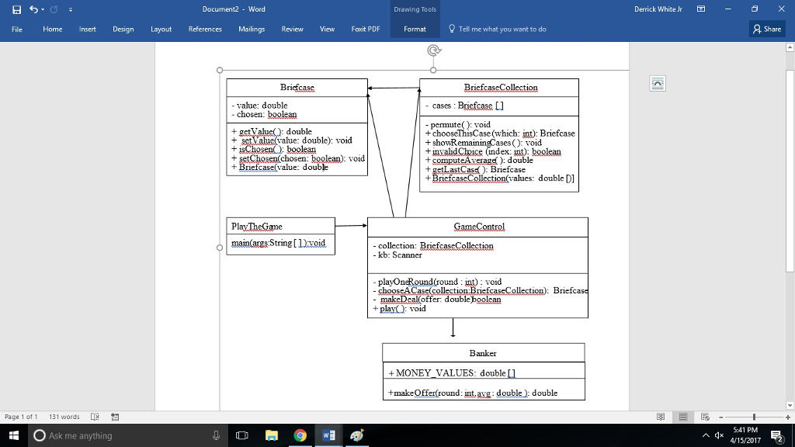Open the Format tab under Drawing Tools
This screenshot has height=447, width=795.
(x=415, y=29)
